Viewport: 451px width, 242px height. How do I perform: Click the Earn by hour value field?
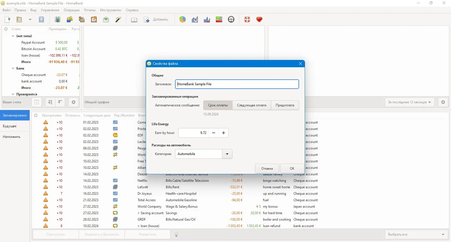pyautogui.click(x=193, y=133)
